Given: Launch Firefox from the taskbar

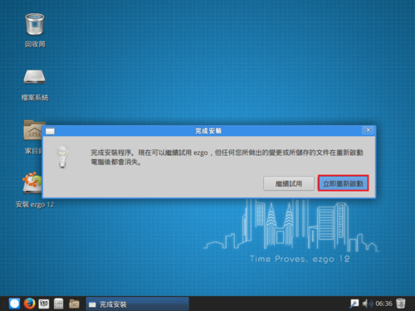Looking at the screenshot, I should [x=29, y=304].
